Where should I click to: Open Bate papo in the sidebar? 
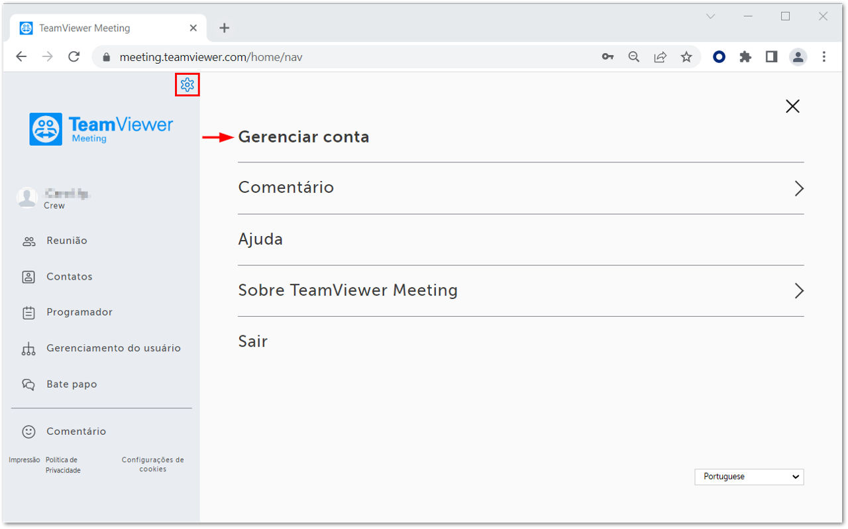point(72,384)
